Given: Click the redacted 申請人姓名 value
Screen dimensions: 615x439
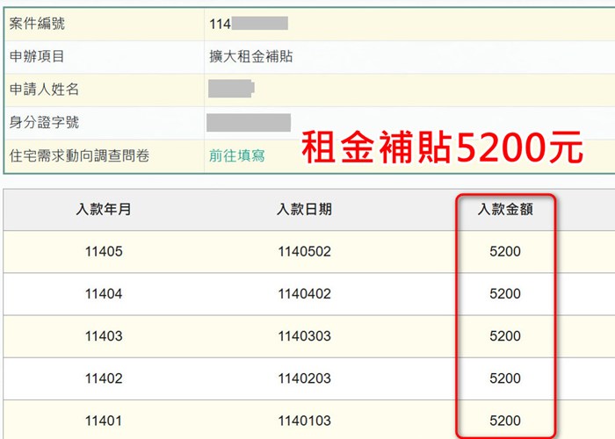Looking at the screenshot, I should (x=231, y=89).
